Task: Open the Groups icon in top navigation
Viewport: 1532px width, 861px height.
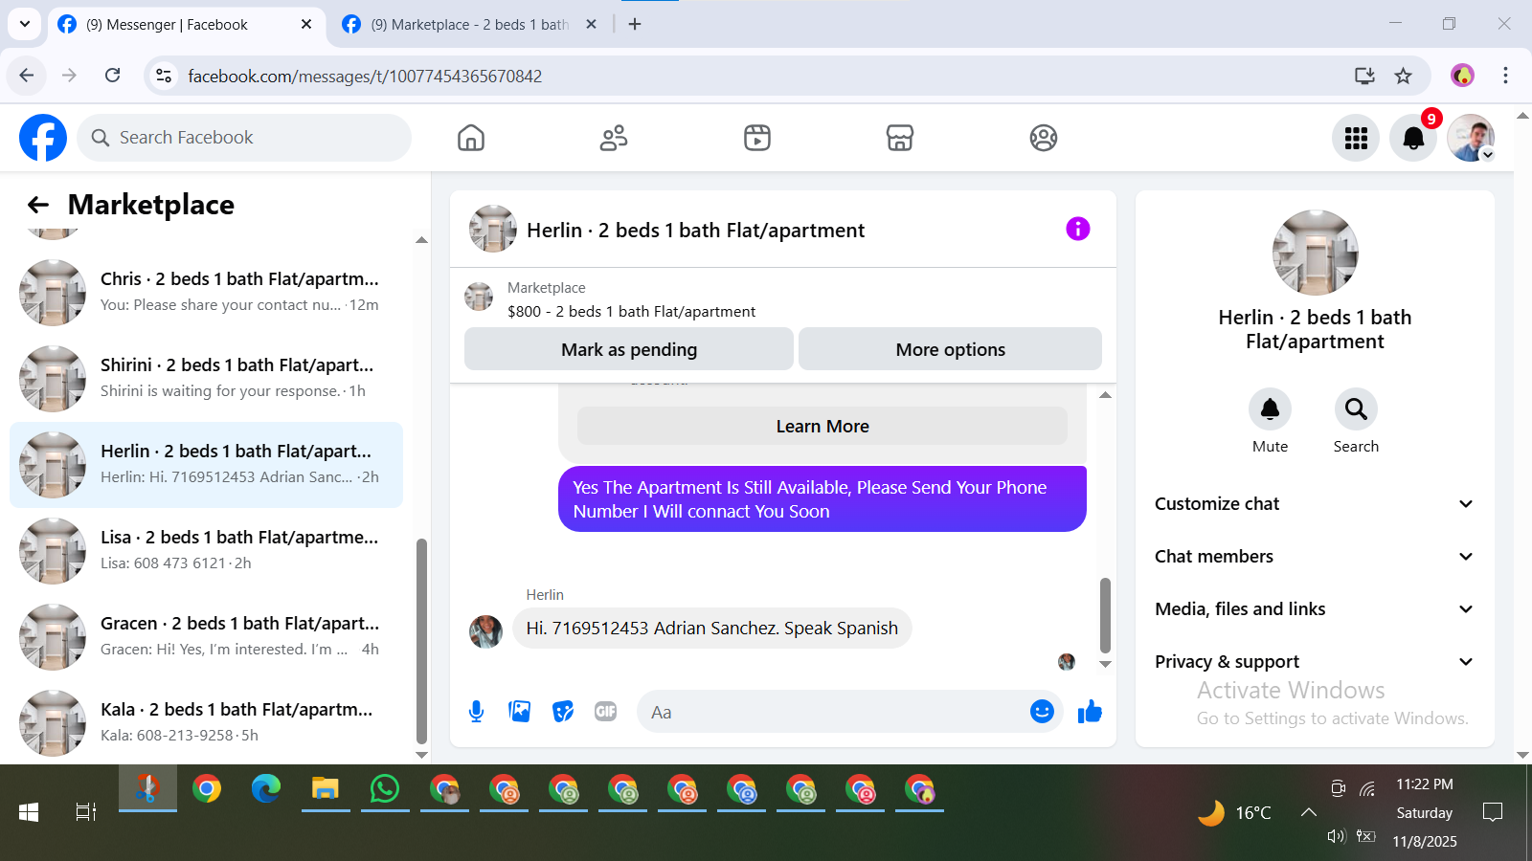Action: coord(1044,138)
